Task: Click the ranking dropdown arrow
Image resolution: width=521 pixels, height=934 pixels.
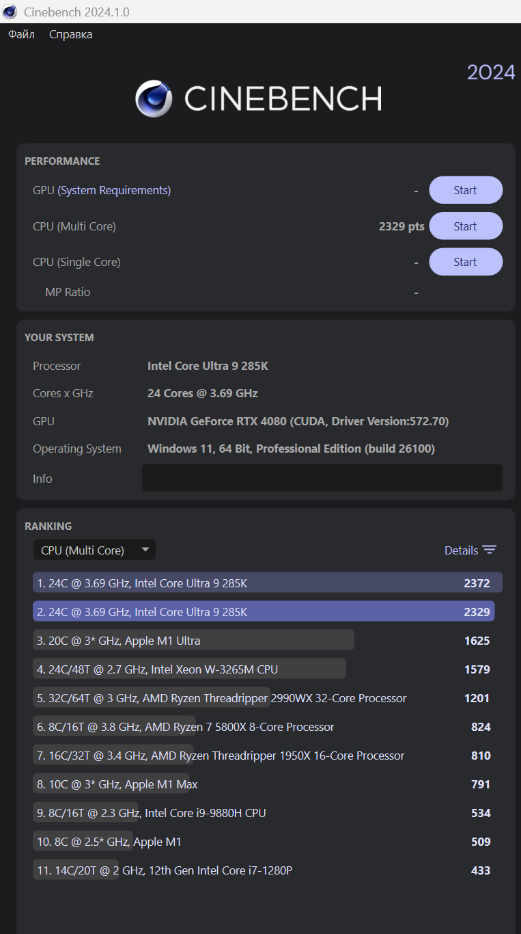Action: [145, 550]
